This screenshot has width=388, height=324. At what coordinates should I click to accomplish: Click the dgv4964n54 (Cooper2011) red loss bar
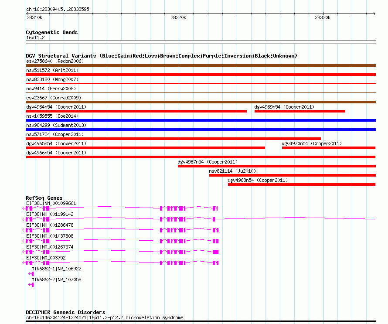coord(136,111)
